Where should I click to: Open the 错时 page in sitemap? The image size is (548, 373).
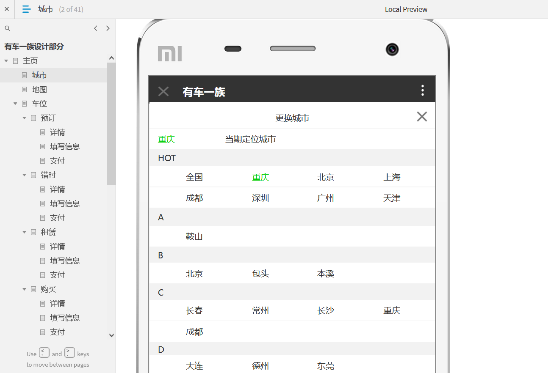(48, 175)
